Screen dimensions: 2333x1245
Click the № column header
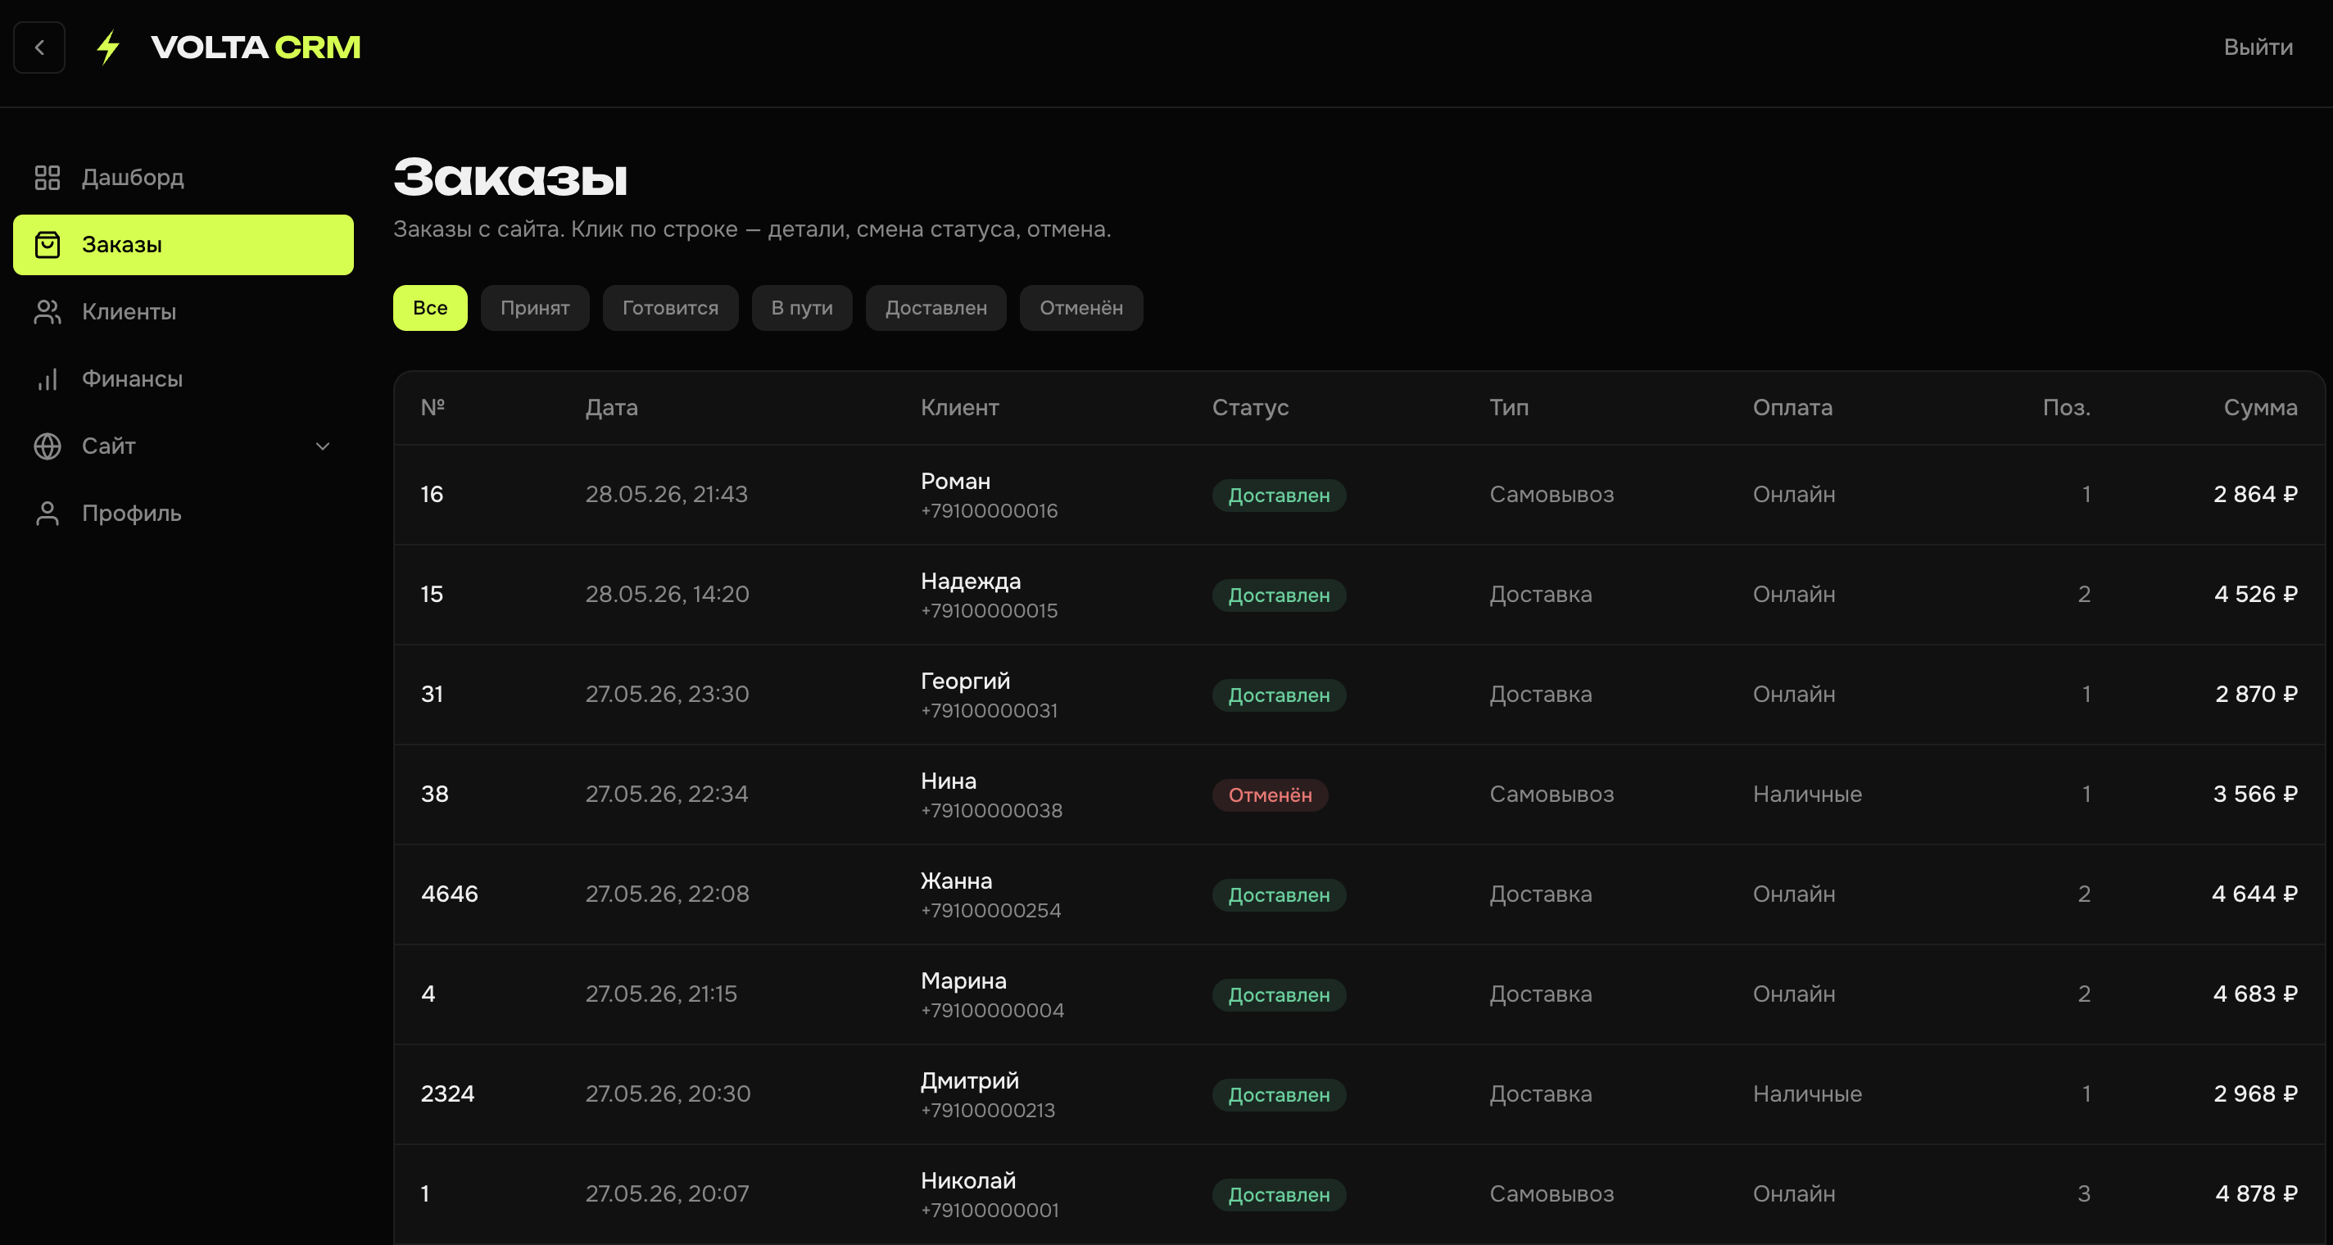433,407
